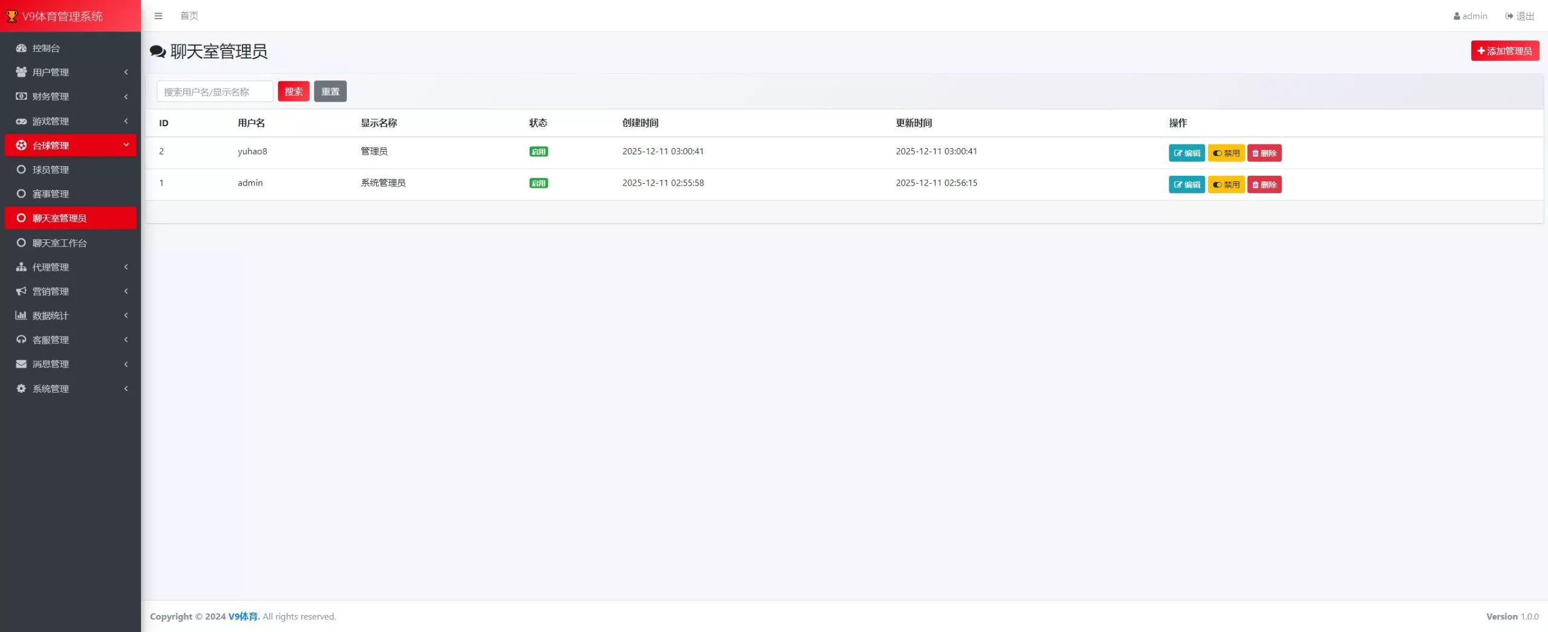Go to 赛事管理 page
1548x632 pixels.
click(x=50, y=194)
